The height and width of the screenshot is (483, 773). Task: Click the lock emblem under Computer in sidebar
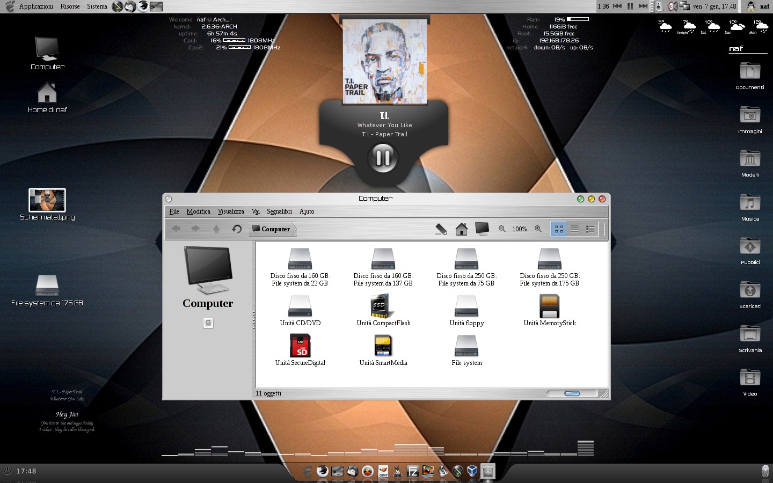coord(208,323)
